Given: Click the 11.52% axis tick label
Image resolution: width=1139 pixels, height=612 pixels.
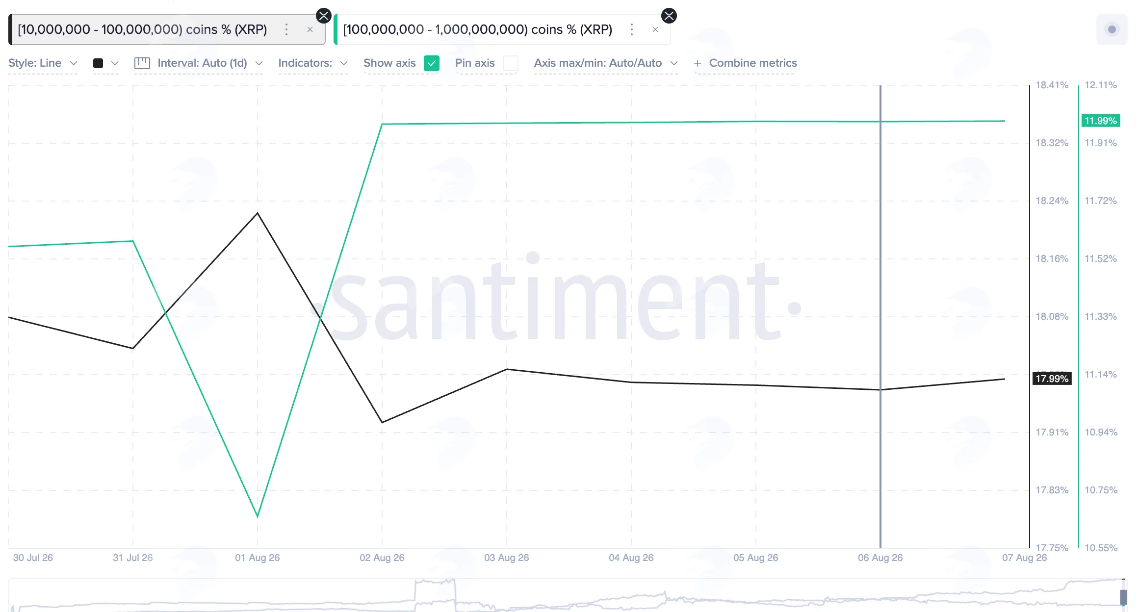Looking at the screenshot, I should click(1101, 259).
